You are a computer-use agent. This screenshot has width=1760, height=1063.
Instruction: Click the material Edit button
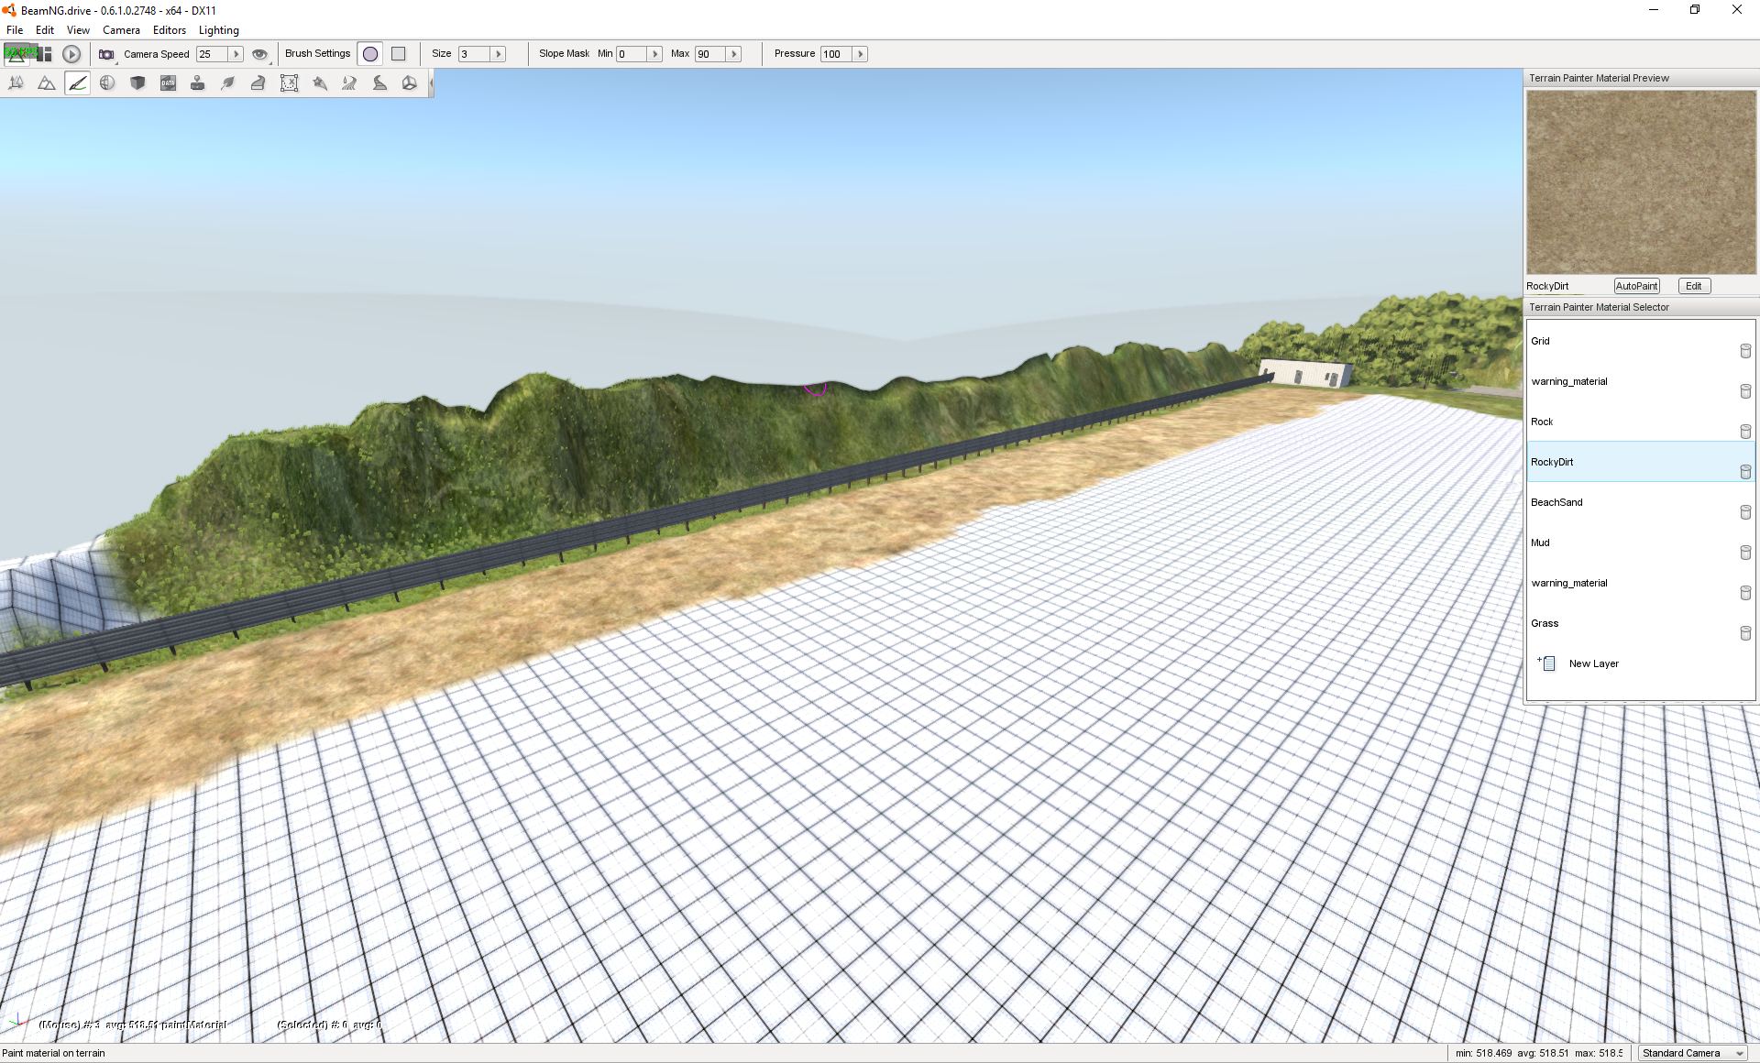tap(1694, 286)
